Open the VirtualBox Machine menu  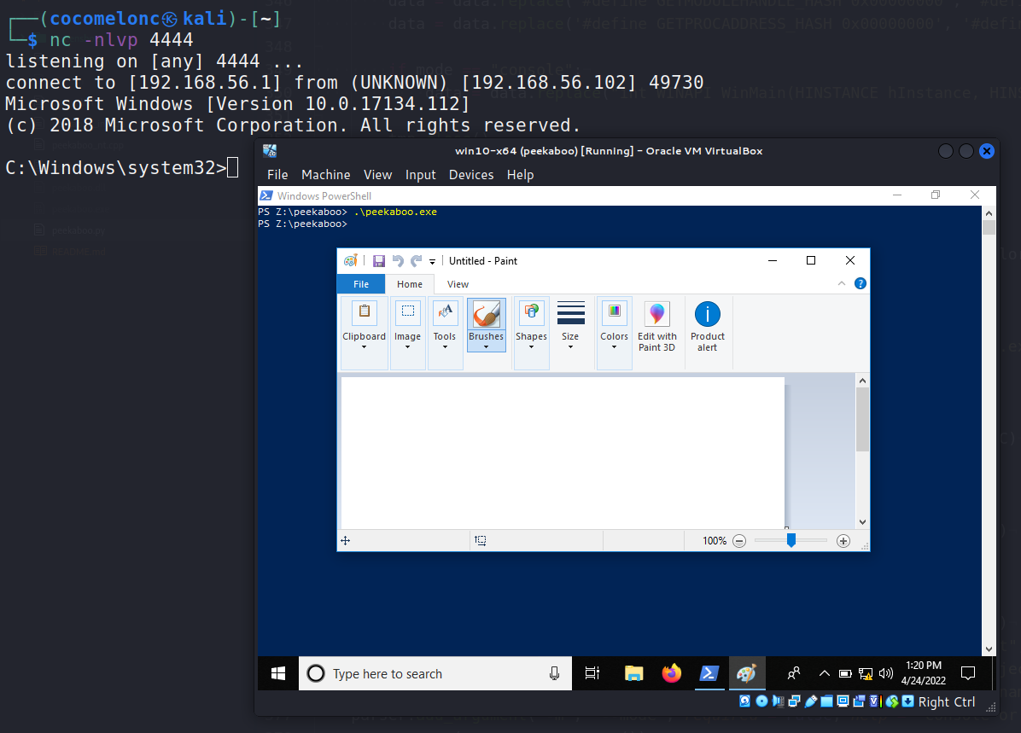pos(325,174)
